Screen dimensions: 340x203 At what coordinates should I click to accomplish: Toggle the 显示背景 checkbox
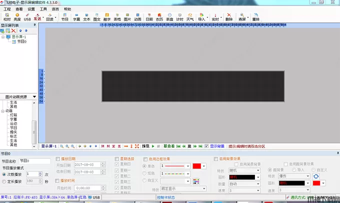click(207, 146)
